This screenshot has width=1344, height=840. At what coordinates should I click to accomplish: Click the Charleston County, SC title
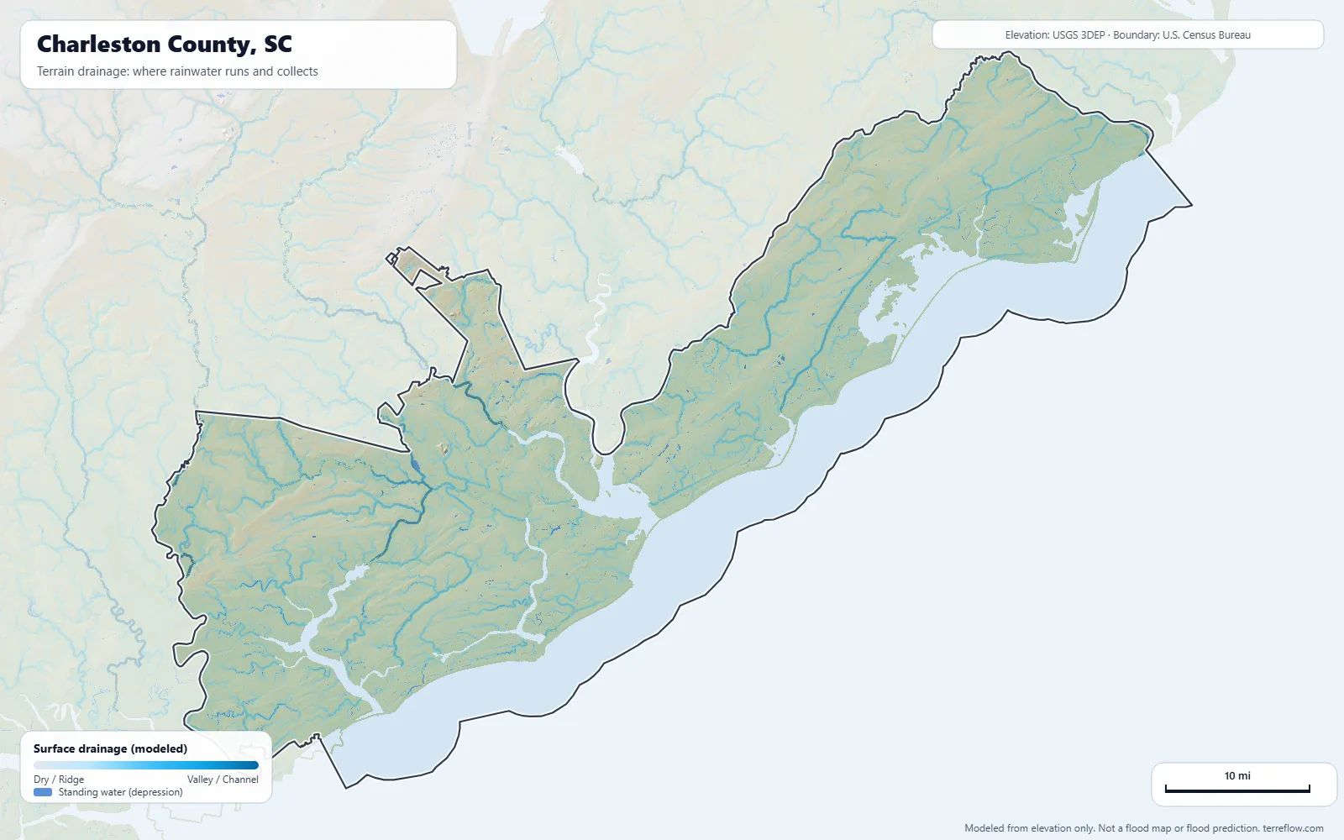(165, 44)
